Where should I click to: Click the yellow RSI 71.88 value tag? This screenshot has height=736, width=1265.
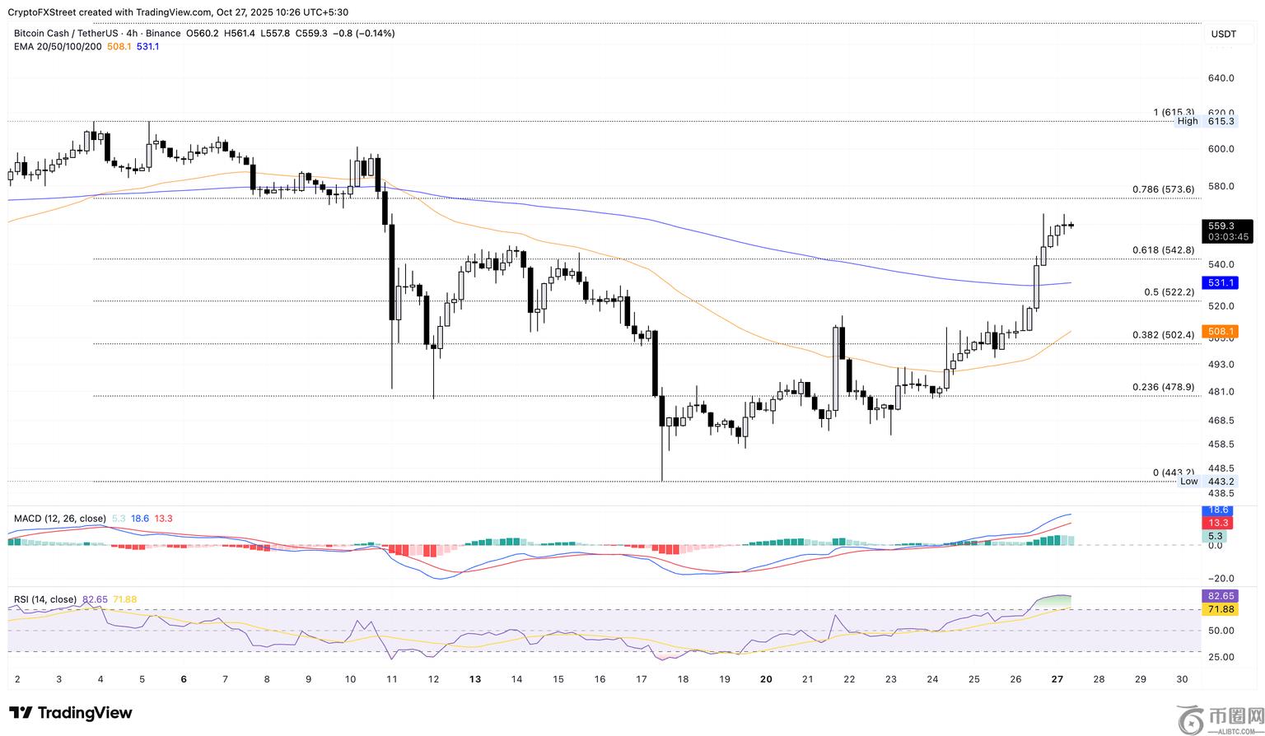pos(1220,609)
